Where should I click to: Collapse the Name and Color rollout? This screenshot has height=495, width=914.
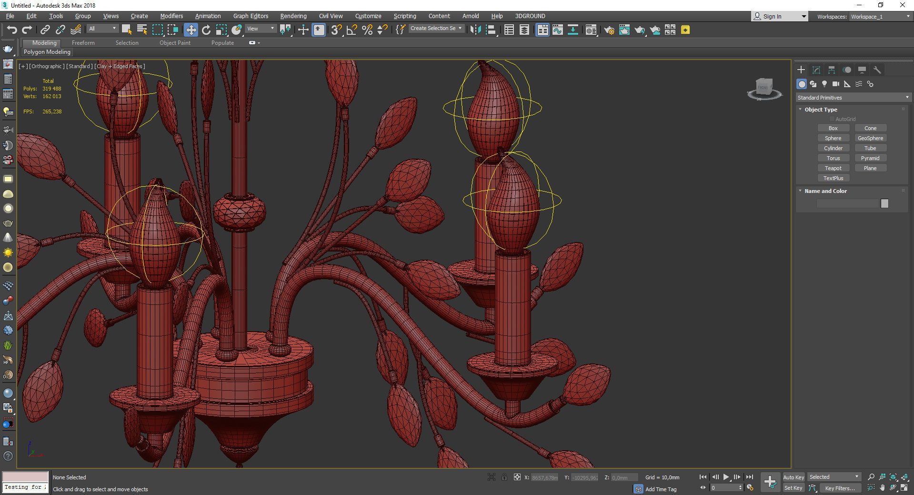pyautogui.click(x=800, y=191)
